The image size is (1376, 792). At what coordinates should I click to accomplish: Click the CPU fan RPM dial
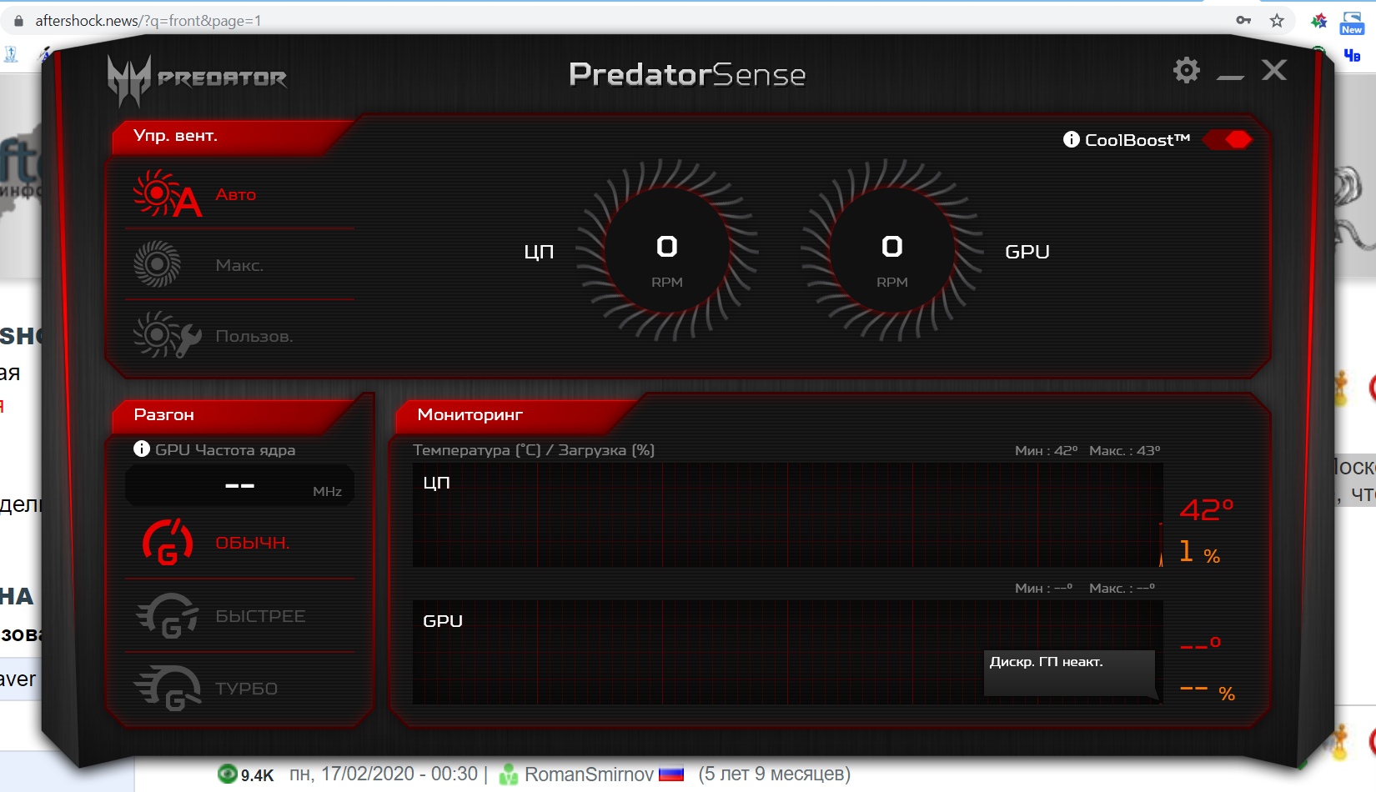[666, 251]
